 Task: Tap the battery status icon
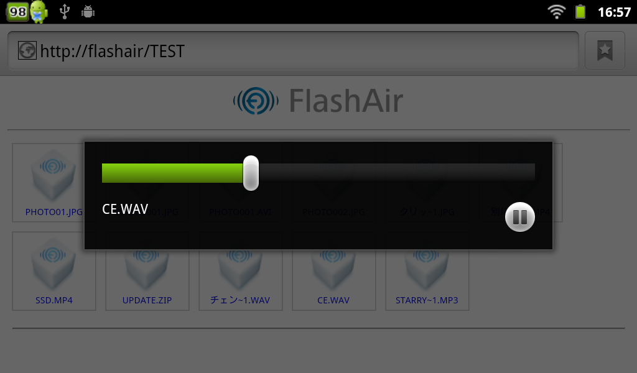pos(580,12)
